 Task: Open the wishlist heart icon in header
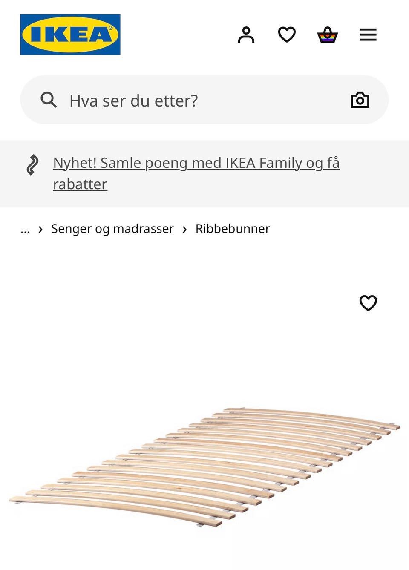(x=287, y=35)
